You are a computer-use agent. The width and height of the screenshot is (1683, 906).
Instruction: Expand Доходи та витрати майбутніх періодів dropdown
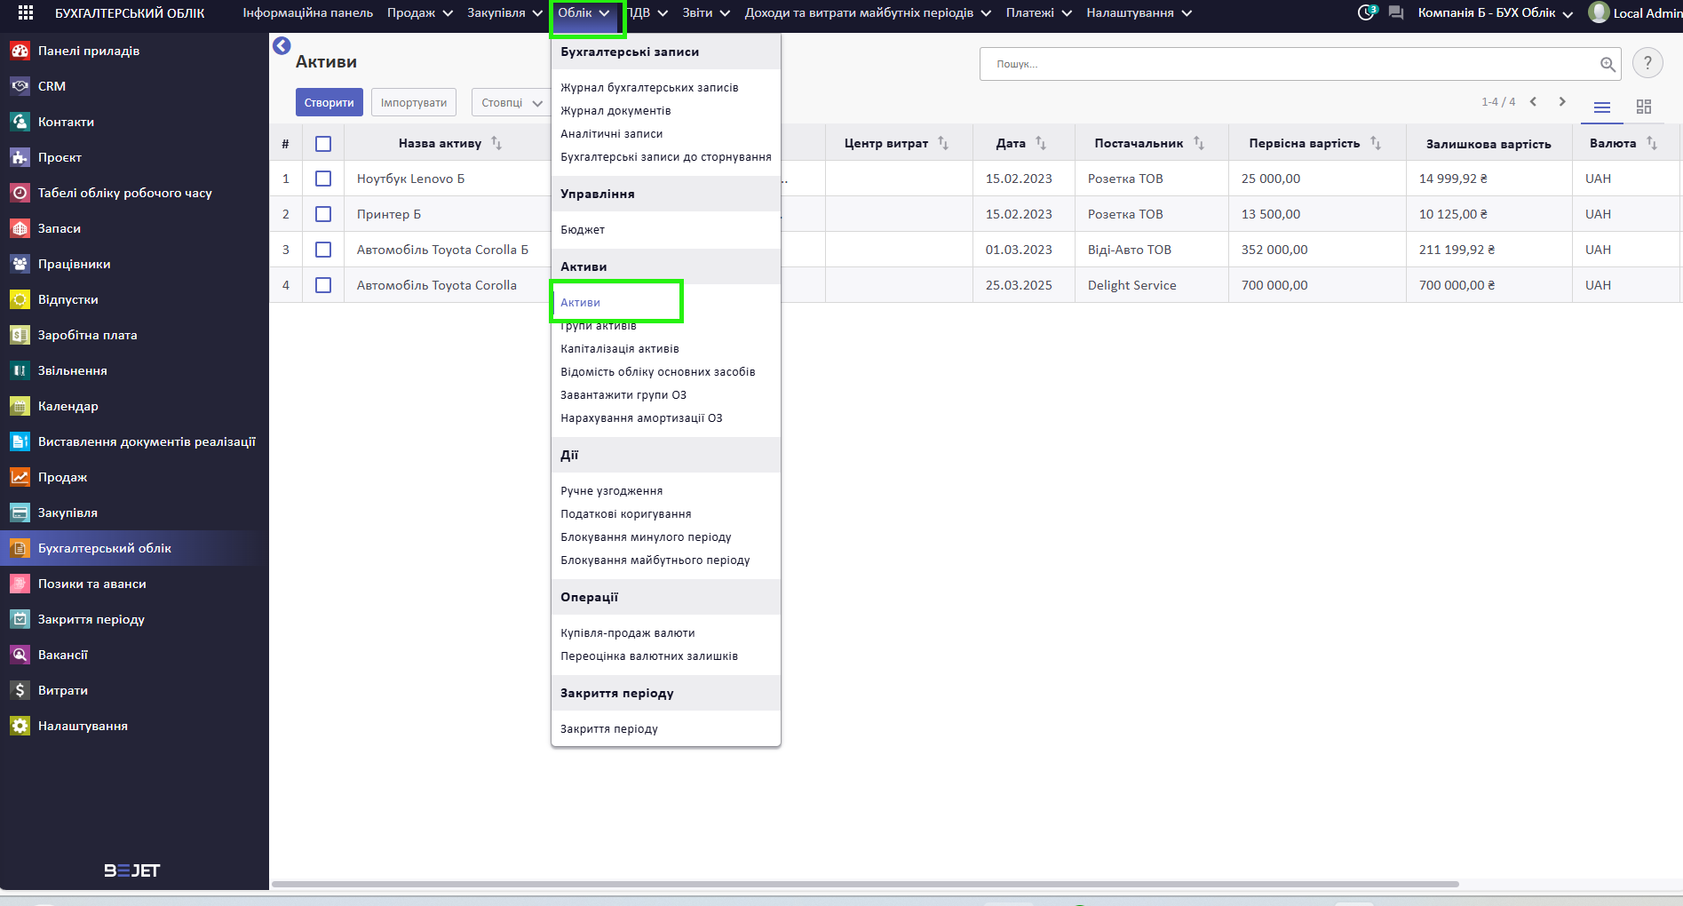click(868, 13)
